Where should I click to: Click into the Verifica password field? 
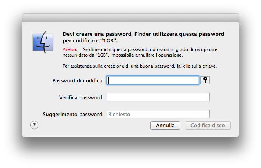(158, 97)
